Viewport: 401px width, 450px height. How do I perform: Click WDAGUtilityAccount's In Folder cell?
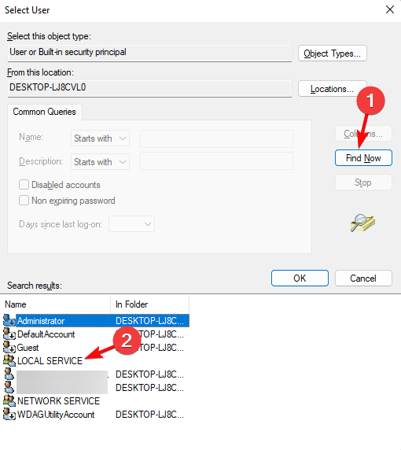(x=149, y=415)
